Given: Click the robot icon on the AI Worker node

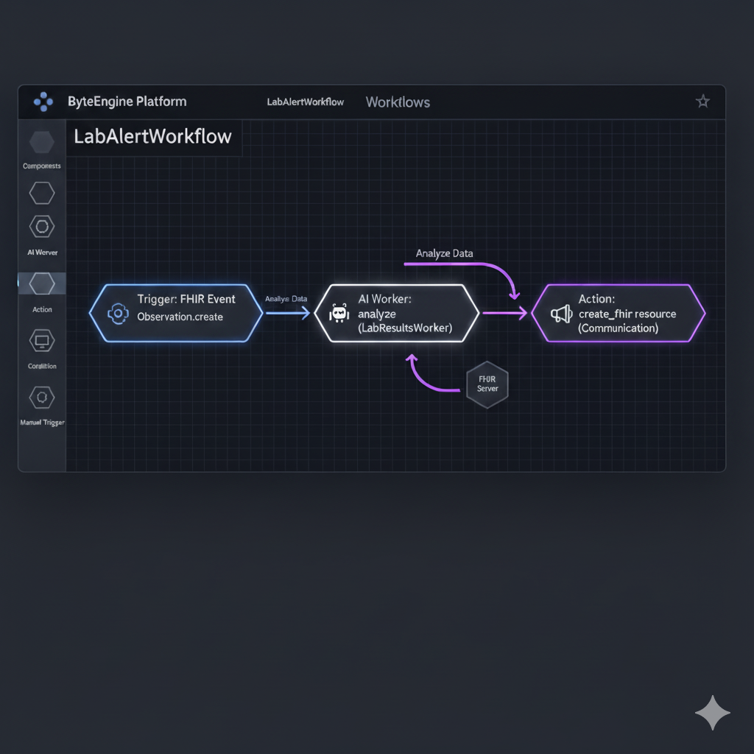Looking at the screenshot, I should pyautogui.click(x=340, y=312).
